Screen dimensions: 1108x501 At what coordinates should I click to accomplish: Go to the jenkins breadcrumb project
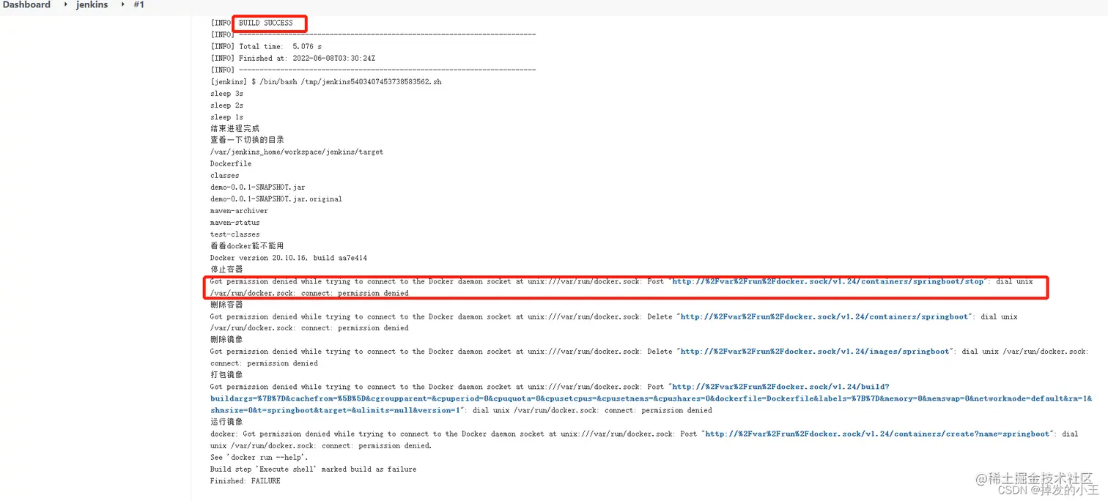(92, 4)
